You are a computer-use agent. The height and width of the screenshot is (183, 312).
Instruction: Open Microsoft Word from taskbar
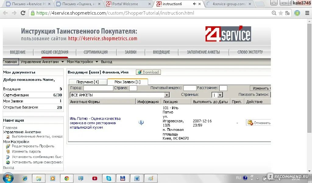[137, 178]
